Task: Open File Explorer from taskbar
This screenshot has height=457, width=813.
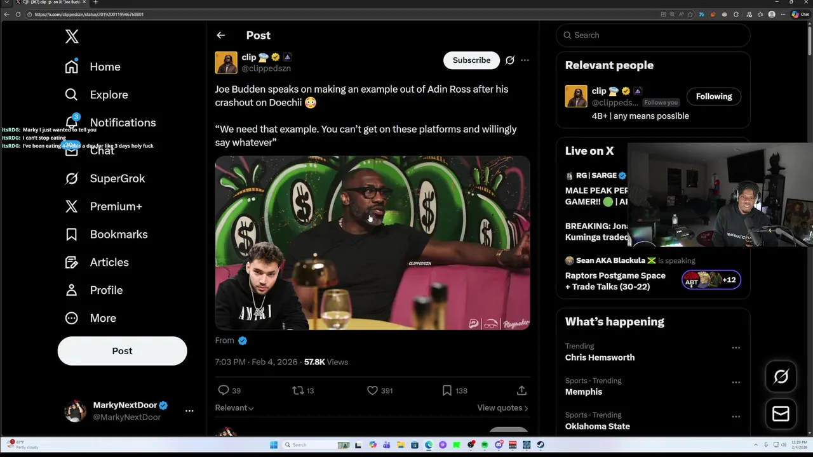Action: (401, 445)
